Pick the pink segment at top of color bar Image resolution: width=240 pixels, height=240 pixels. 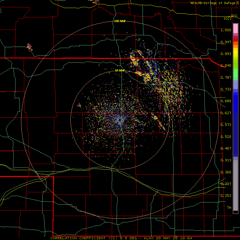click(235, 28)
